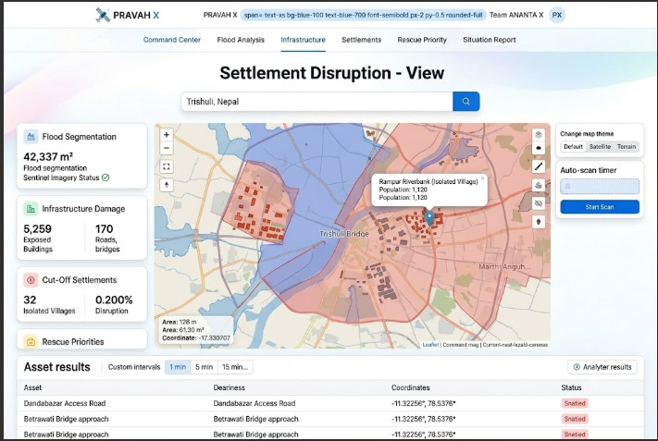The height and width of the screenshot is (441, 658).
Task: Open the Leaflet attribution link
Action: pyautogui.click(x=430, y=345)
